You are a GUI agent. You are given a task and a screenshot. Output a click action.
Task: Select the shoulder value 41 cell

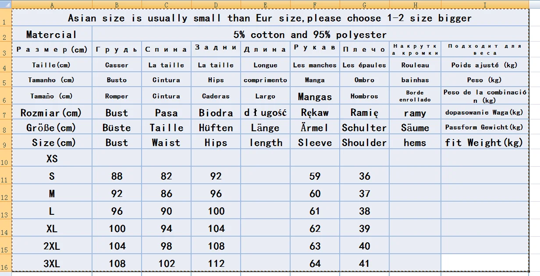pyautogui.click(x=364, y=264)
